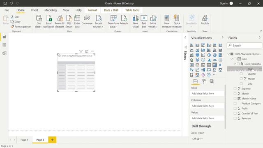Check the Day hierarchy checkbox
This screenshot has width=263, height=148.
pyautogui.click(x=241, y=84)
